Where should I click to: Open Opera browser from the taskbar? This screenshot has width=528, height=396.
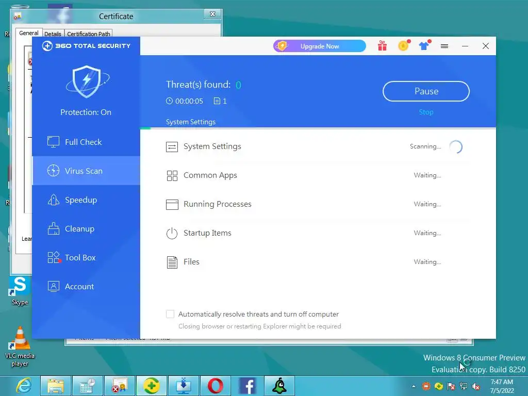click(215, 386)
